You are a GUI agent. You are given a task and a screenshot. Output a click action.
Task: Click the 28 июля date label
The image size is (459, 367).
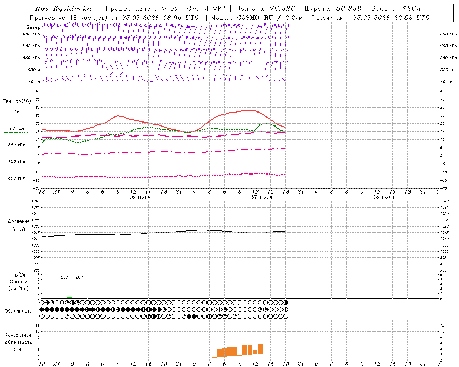coord(383,197)
